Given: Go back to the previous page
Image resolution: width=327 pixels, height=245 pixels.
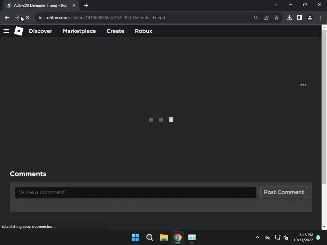Looking at the screenshot, I should click(7, 18).
